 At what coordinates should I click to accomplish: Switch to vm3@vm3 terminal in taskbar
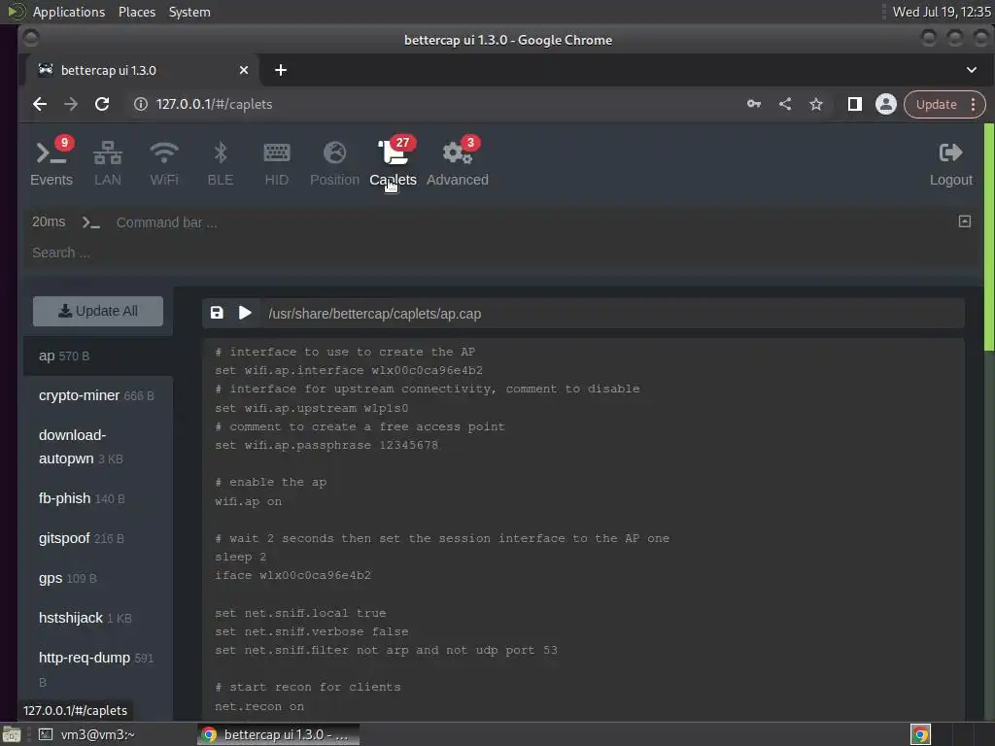tap(87, 734)
